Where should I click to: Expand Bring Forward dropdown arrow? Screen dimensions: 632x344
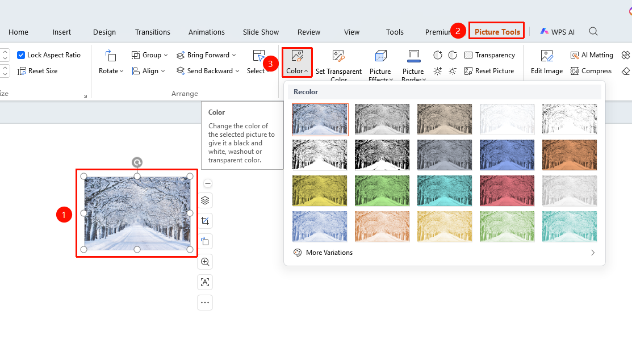[234, 55]
